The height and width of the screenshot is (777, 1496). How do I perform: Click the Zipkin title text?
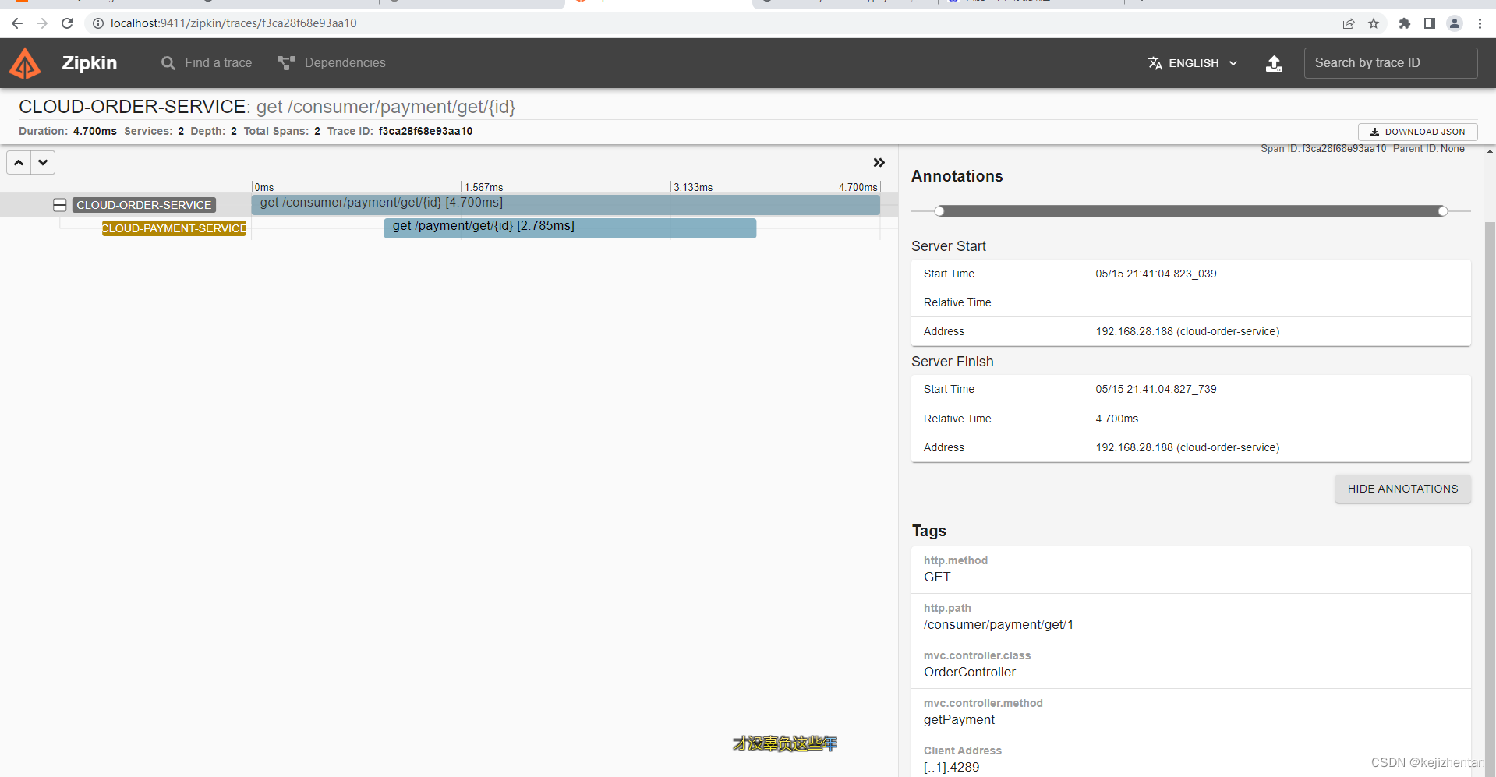[x=89, y=63]
